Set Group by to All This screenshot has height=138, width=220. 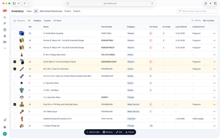(29, 21)
